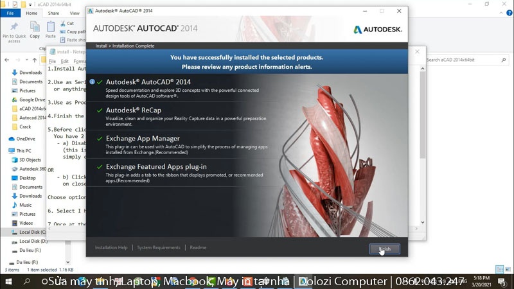The width and height of the screenshot is (514, 289).
Task: Click the Explorer up-arrow navigation icon
Action: click(x=35, y=60)
